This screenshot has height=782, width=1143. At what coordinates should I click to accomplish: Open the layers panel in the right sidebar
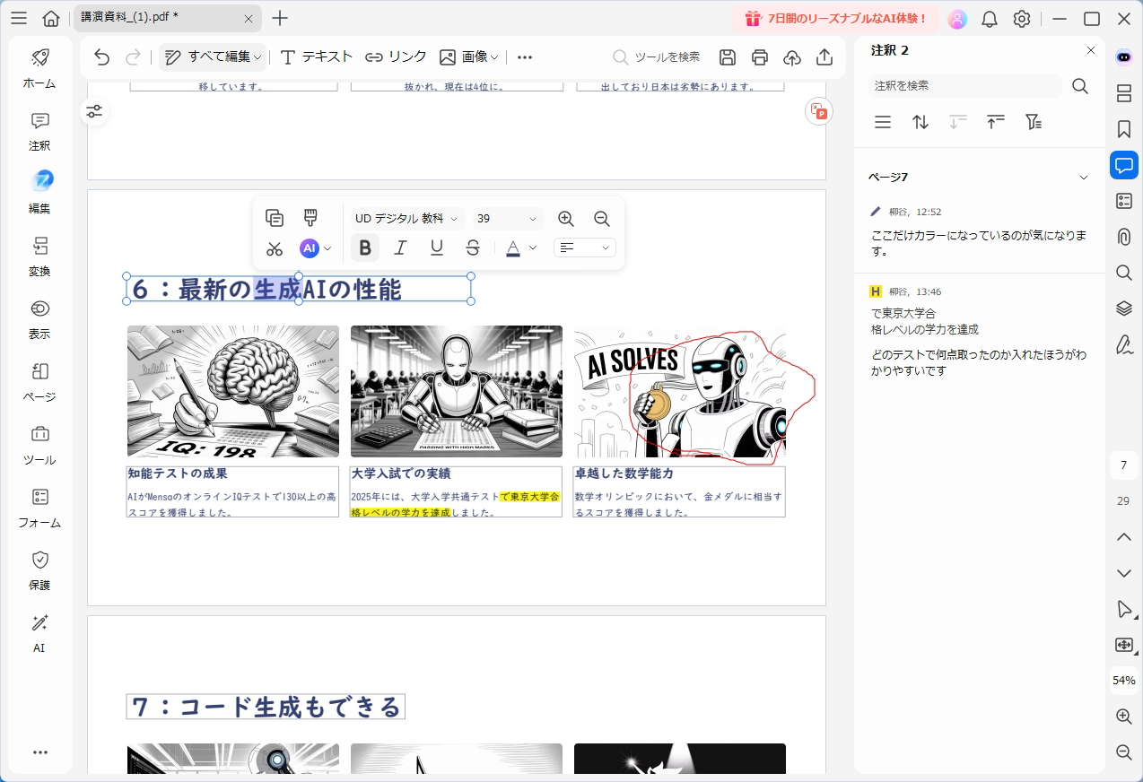tap(1123, 308)
